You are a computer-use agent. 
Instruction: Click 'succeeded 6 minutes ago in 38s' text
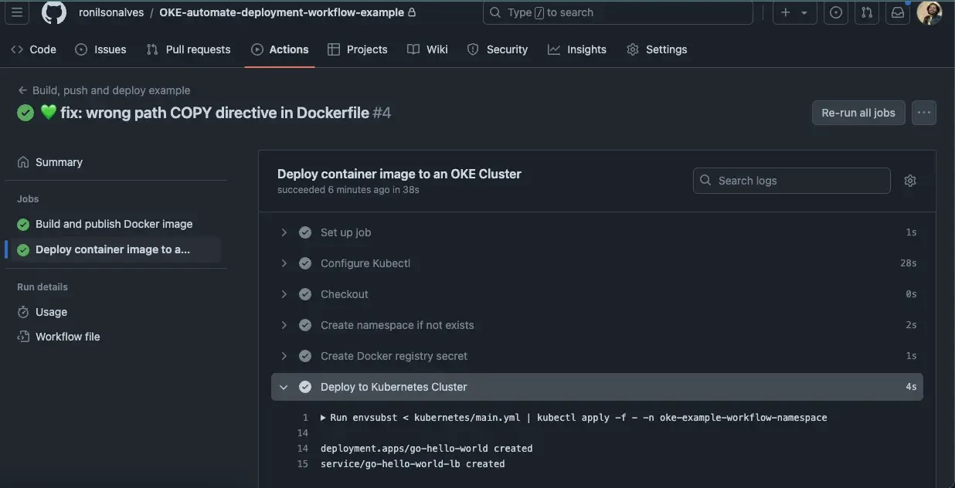[348, 190]
